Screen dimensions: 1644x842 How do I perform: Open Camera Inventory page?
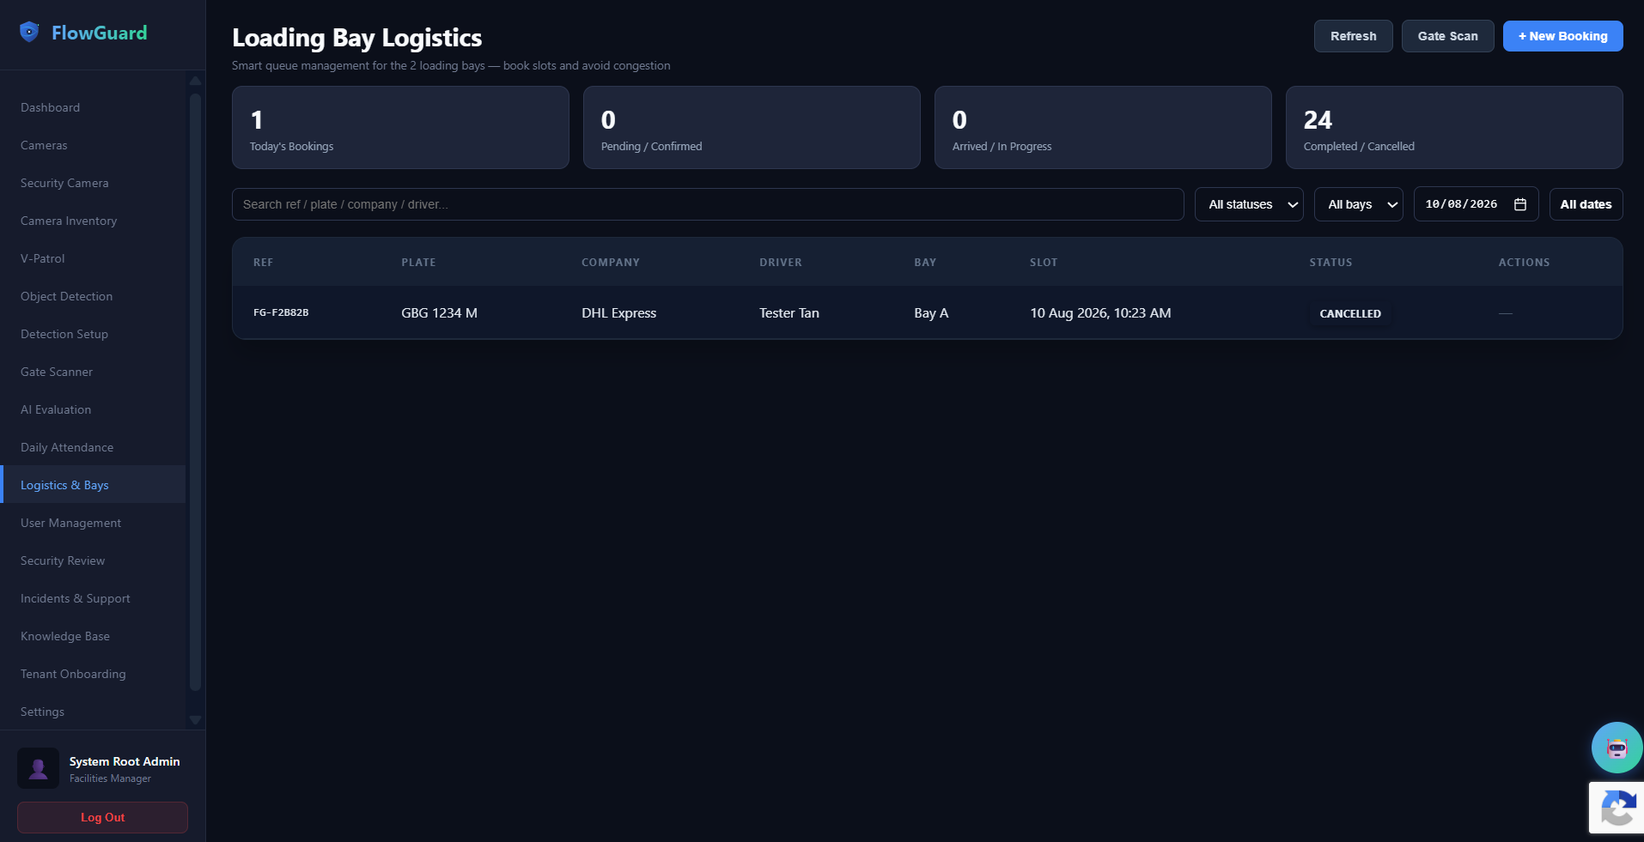click(x=93, y=221)
